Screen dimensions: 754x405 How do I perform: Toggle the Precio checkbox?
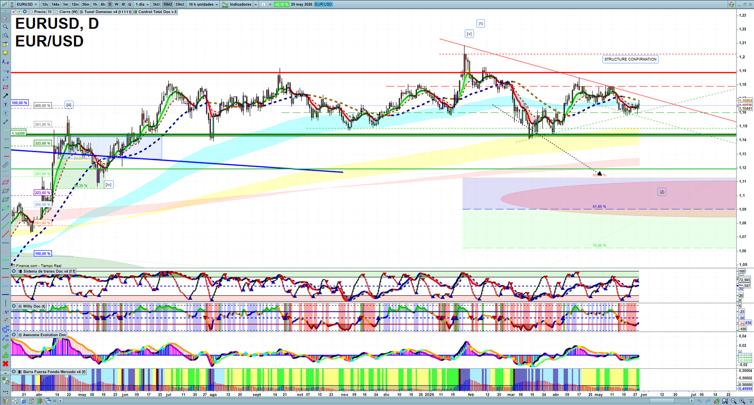click(31, 12)
